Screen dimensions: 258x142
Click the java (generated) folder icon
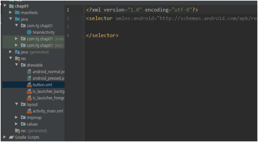pyautogui.click(x=17, y=52)
